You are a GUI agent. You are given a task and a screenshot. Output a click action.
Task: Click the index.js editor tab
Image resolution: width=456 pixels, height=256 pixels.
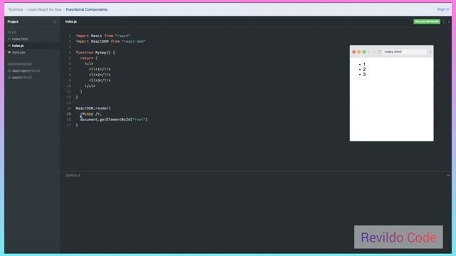(x=71, y=21)
